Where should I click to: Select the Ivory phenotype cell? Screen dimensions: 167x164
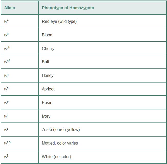click(x=103, y=116)
